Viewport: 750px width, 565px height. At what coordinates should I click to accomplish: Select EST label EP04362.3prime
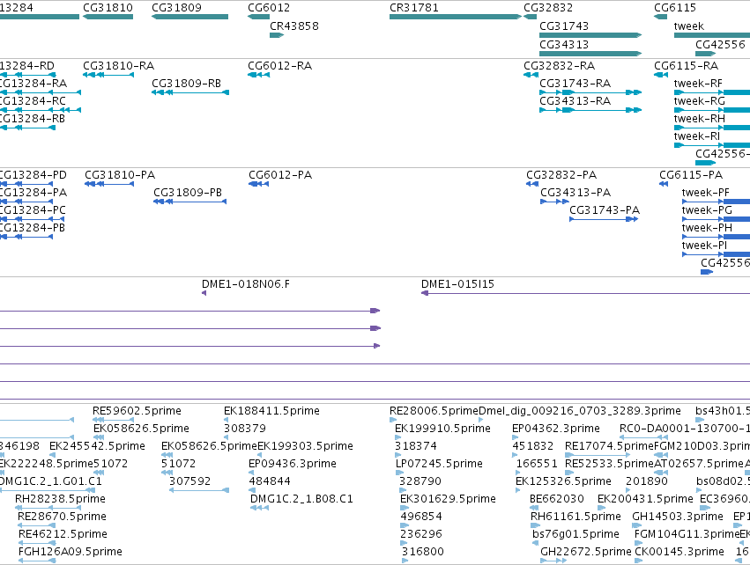point(556,429)
